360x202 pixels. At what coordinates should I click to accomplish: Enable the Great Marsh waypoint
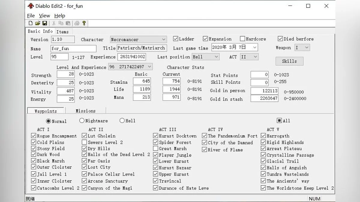155,148
